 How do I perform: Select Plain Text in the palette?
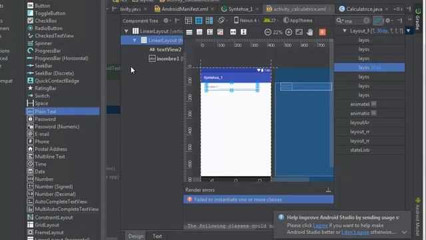point(63,111)
